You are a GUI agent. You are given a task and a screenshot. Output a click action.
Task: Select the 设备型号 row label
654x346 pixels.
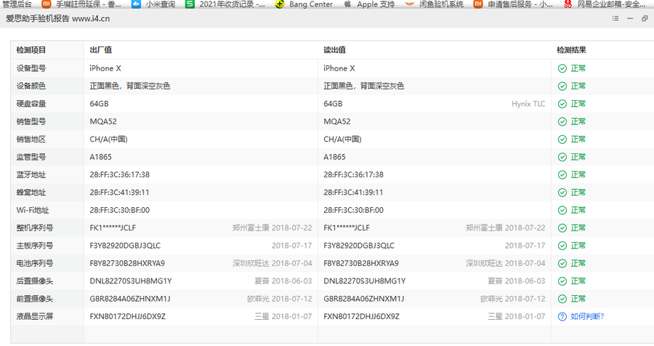click(31, 68)
